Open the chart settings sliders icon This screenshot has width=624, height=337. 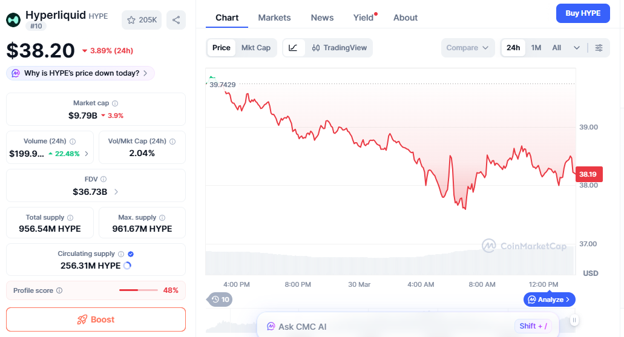click(599, 48)
